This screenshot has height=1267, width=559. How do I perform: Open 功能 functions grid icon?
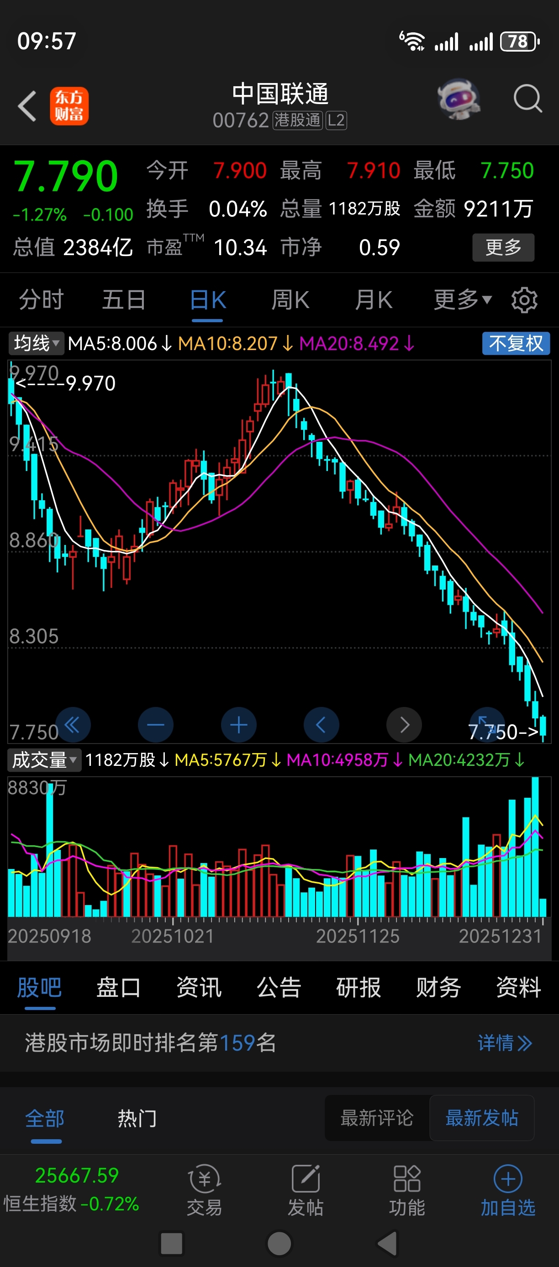[x=407, y=1190]
